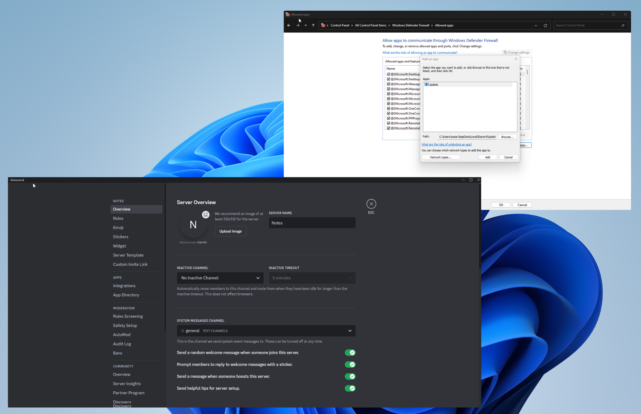Click the Discord settings vertical scrollbar
The height and width of the screenshot is (414, 641).
(480, 226)
